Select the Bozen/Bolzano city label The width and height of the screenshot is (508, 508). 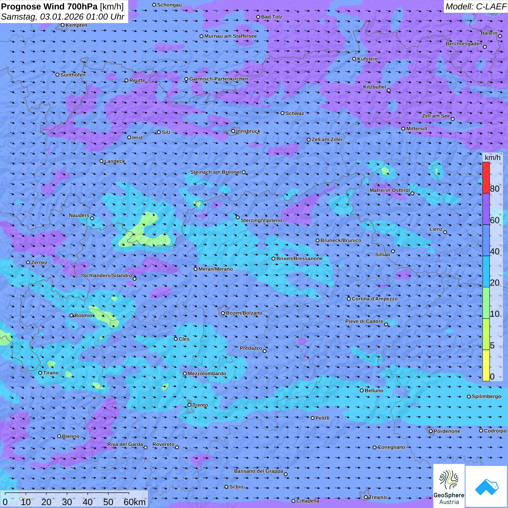244,313
